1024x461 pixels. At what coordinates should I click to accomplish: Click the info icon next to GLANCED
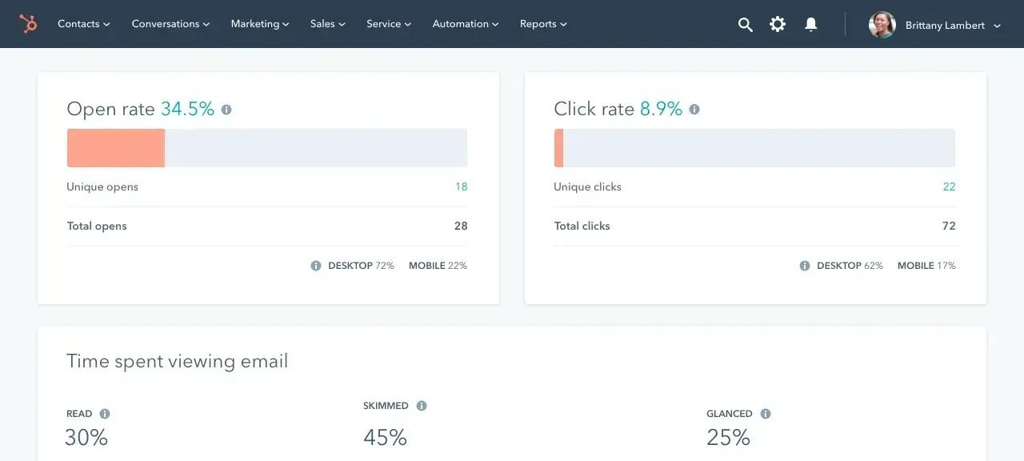click(766, 414)
